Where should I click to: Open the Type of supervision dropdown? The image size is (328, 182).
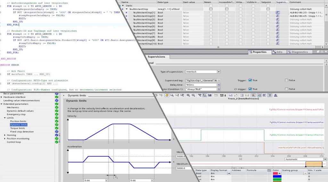click(x=219, y=72)
